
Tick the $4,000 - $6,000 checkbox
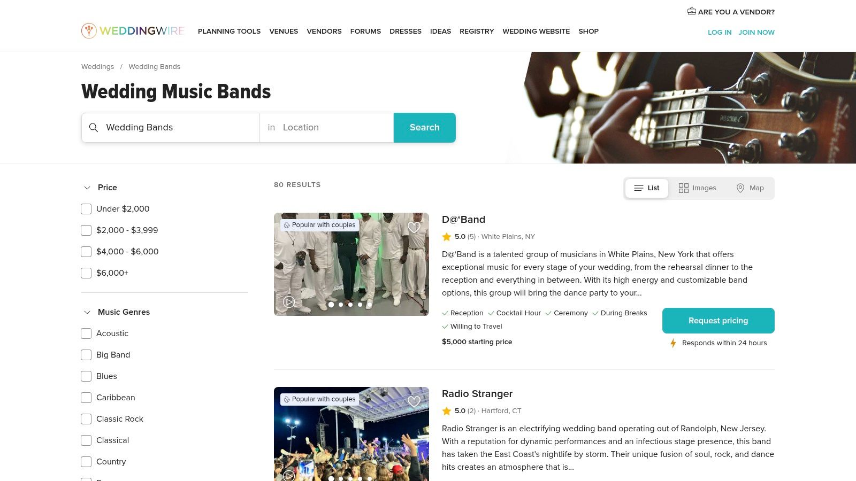click(x=86, y=252)
